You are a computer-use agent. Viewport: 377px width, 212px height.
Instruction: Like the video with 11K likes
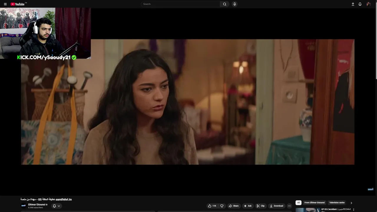tap(212, 206)
